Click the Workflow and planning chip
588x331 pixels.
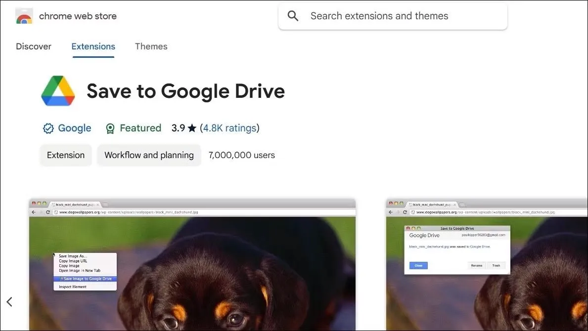[x=149, y=155]
